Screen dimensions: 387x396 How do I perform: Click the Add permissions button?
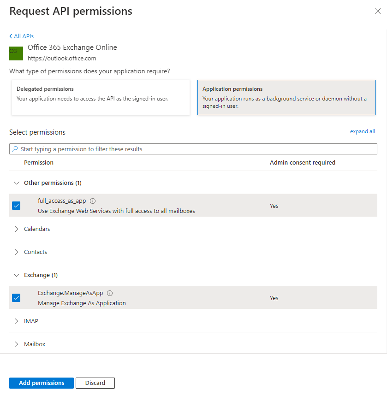[x=42, y=383]
